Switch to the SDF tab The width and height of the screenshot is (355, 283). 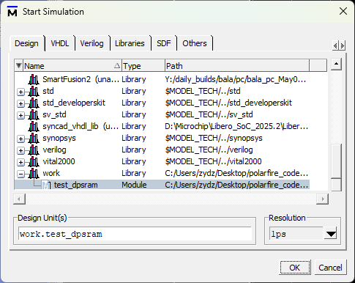pos(164,43)
